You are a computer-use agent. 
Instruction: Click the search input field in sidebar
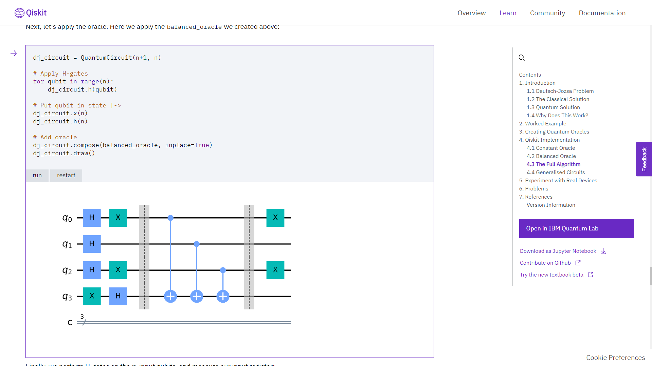pyautogui.click(x=577, y=58)
